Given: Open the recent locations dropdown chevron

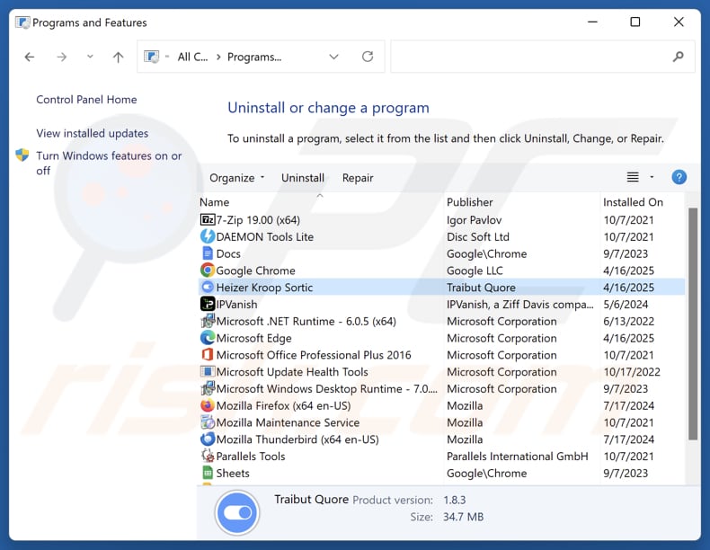Looking at the screenshot, I should tap(90, 57).
